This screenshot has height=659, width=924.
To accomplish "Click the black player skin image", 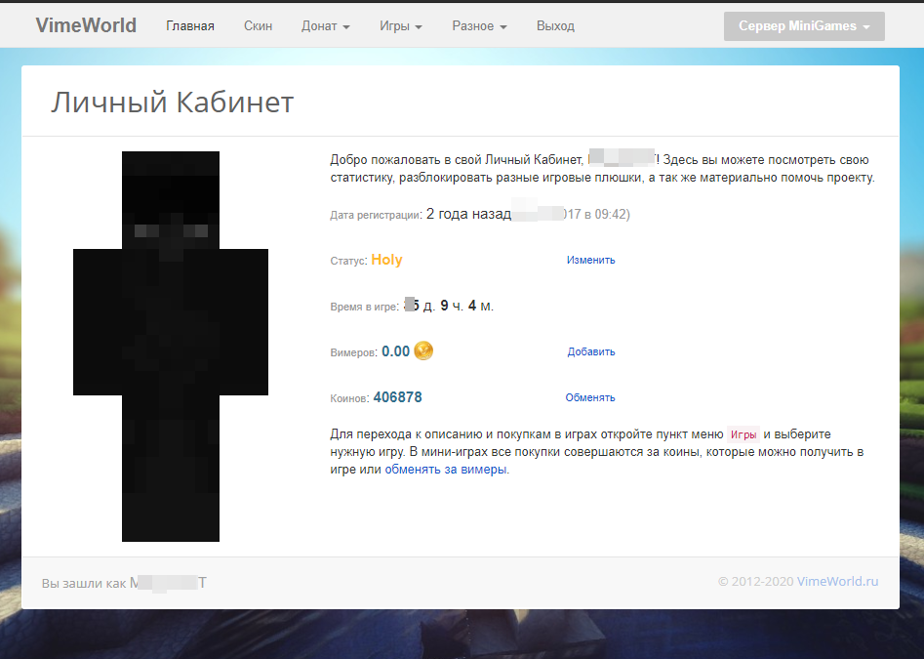I will [x=171, y=346].
